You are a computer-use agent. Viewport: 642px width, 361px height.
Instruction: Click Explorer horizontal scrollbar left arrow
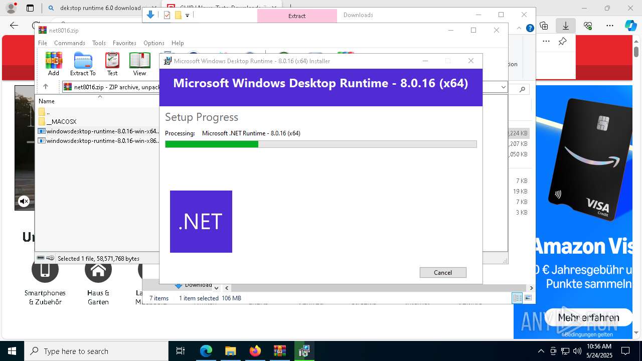227,288
